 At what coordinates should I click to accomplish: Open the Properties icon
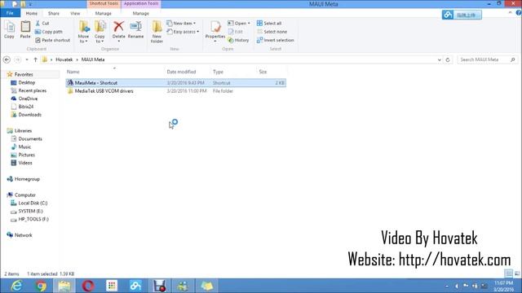tap(215, 27)
